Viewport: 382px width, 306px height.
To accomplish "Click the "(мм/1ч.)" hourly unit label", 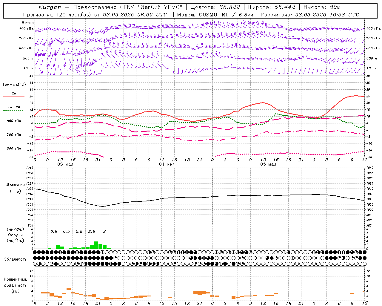I will 15,241.
